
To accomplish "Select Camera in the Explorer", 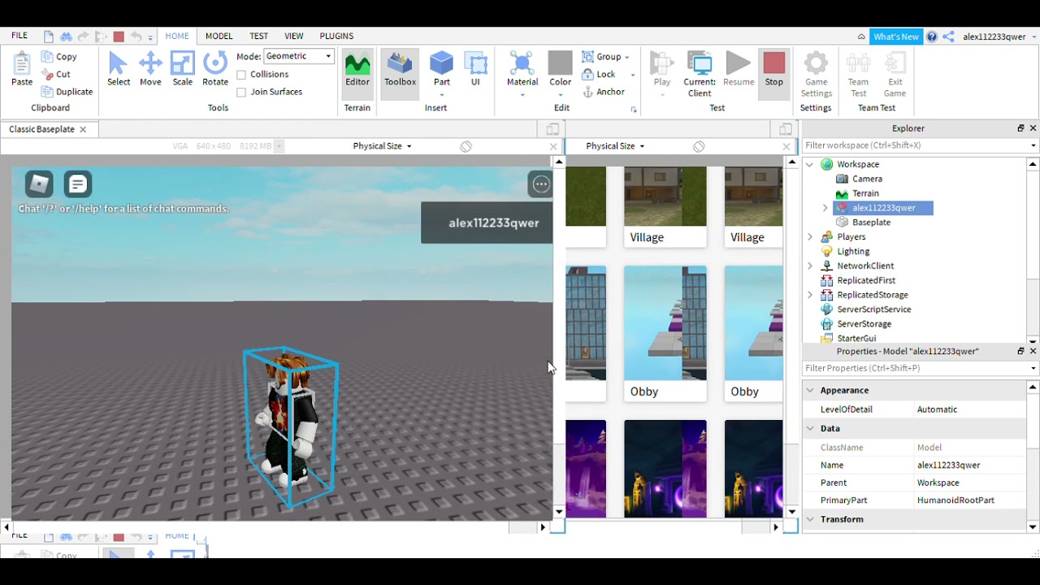I will click(867, 179).
